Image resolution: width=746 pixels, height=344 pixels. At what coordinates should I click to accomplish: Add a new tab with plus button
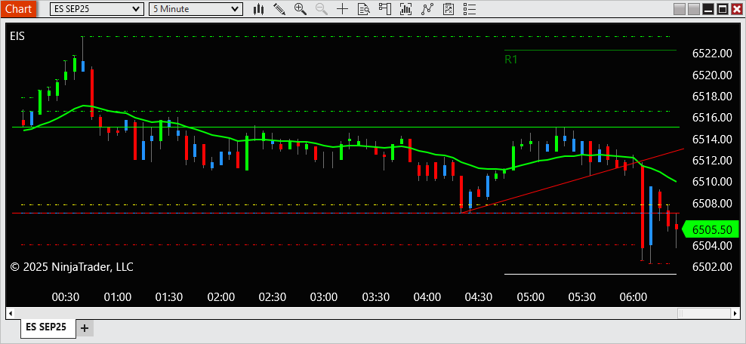[85, 328]
